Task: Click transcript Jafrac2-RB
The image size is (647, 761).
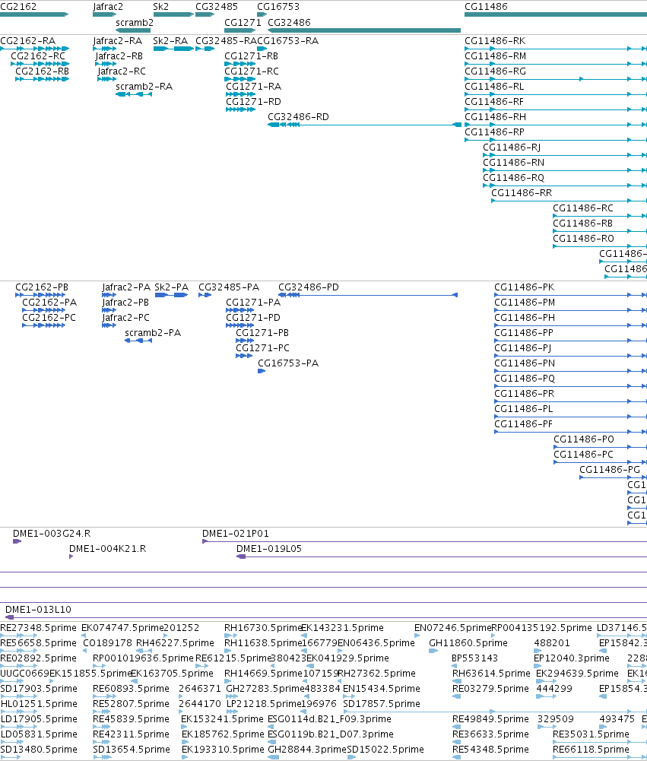Action: pyautogui.click(x=119, y=55)
